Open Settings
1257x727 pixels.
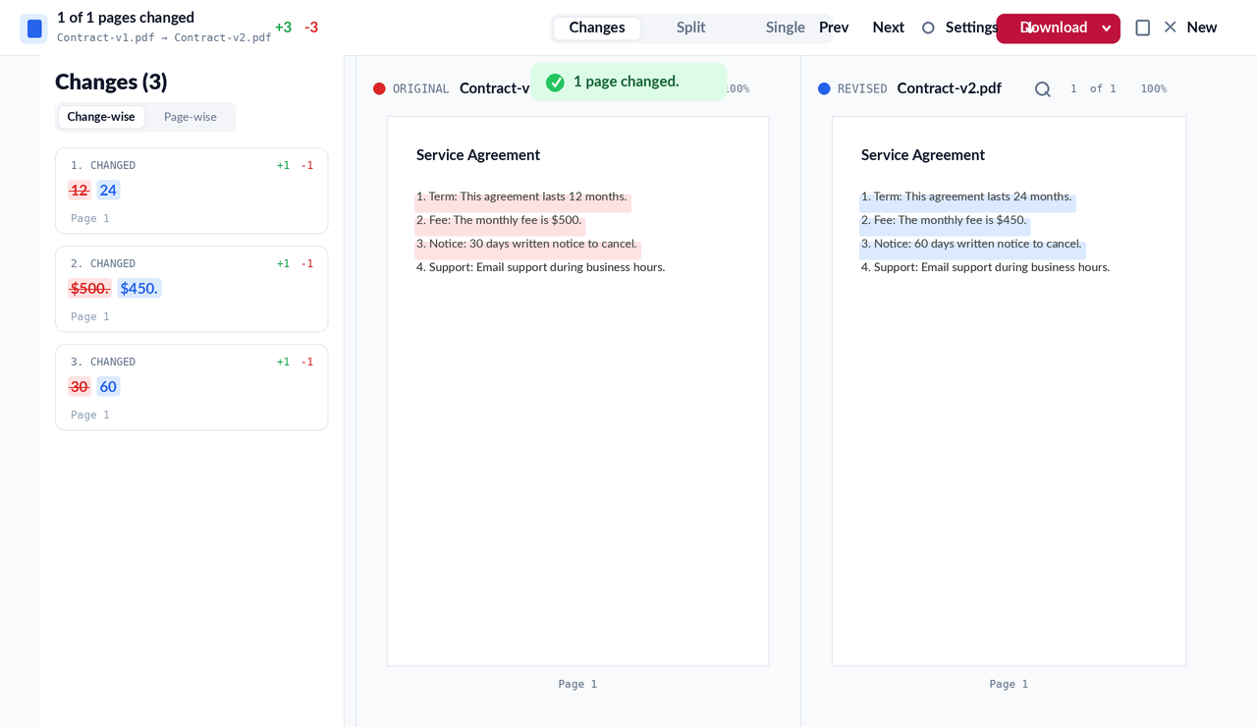click(971, 28)
